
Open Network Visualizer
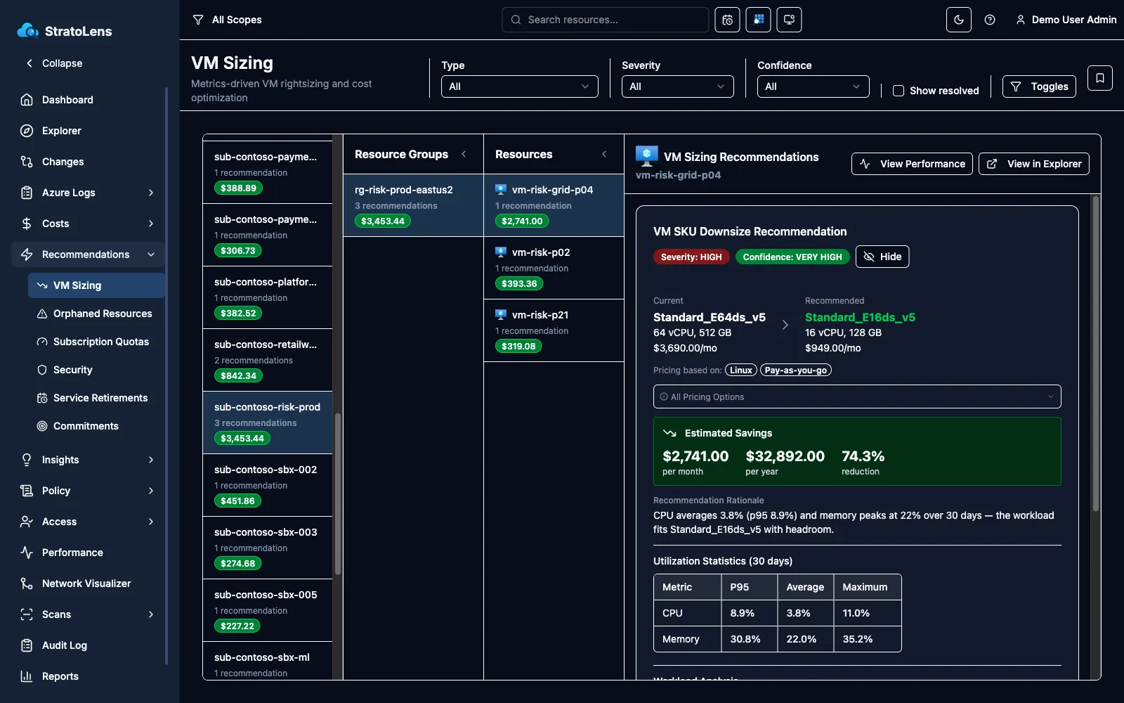89,583
